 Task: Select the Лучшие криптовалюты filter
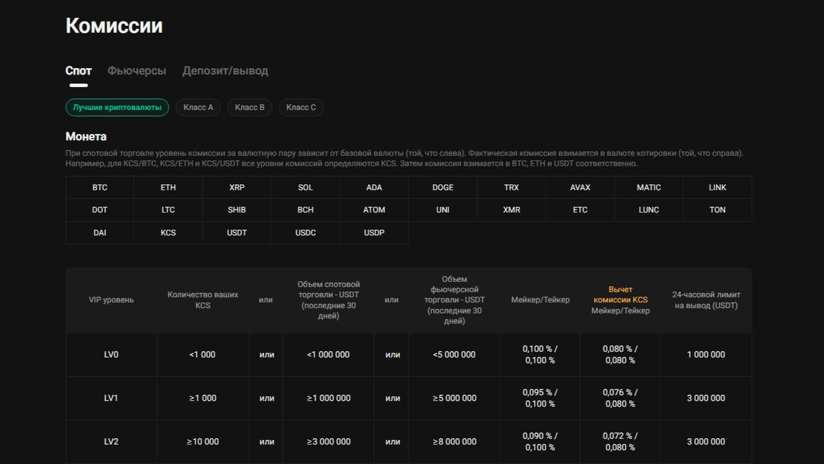pyautogui.click(x=117, y=108)
